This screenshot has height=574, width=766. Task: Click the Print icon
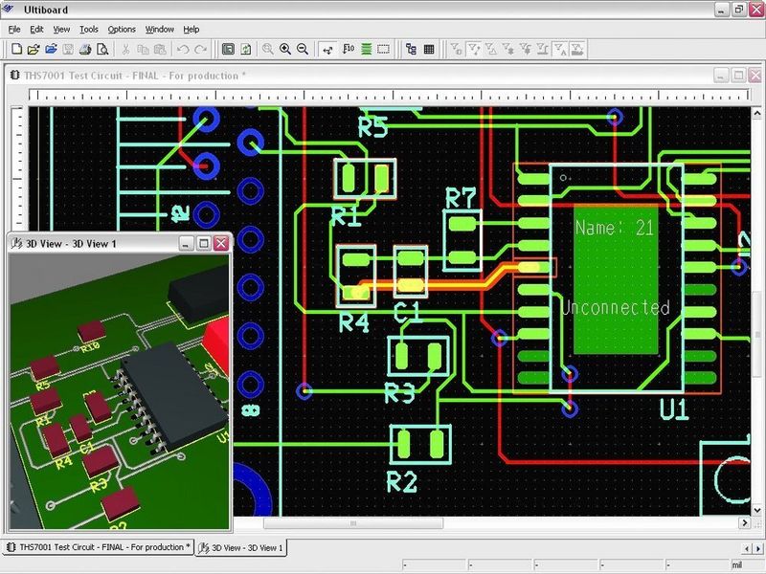point(85,49)
